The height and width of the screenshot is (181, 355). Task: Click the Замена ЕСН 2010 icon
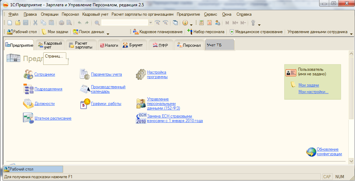pos(141,118)
